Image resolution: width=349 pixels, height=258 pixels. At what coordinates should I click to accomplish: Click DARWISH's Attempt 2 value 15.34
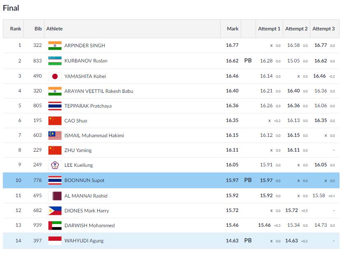(x=293, y=225)
